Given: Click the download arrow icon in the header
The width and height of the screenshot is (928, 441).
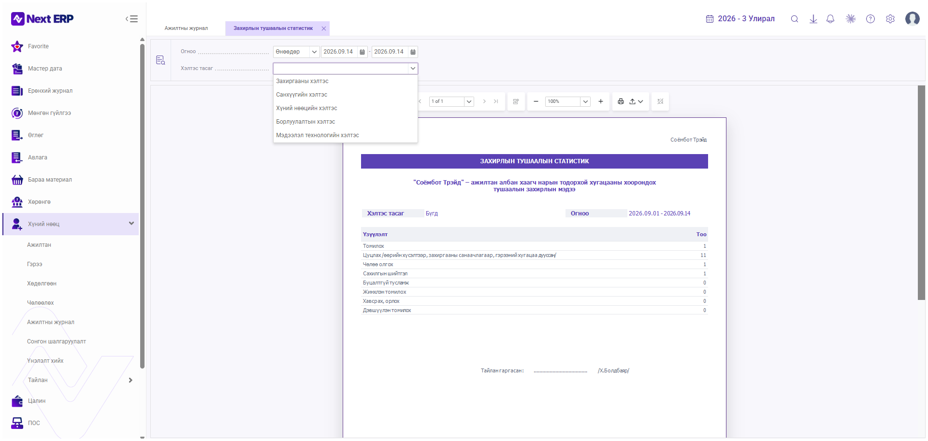Looking at the screenshot, I should pos(813,19).
